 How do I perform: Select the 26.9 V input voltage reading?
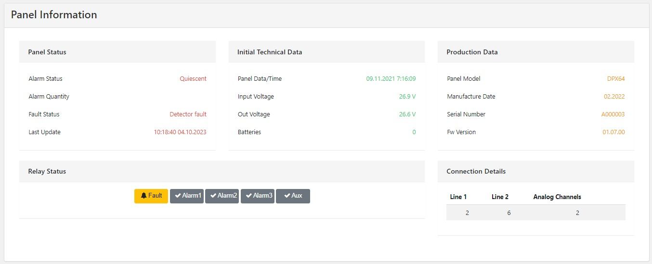coord(407,97)
